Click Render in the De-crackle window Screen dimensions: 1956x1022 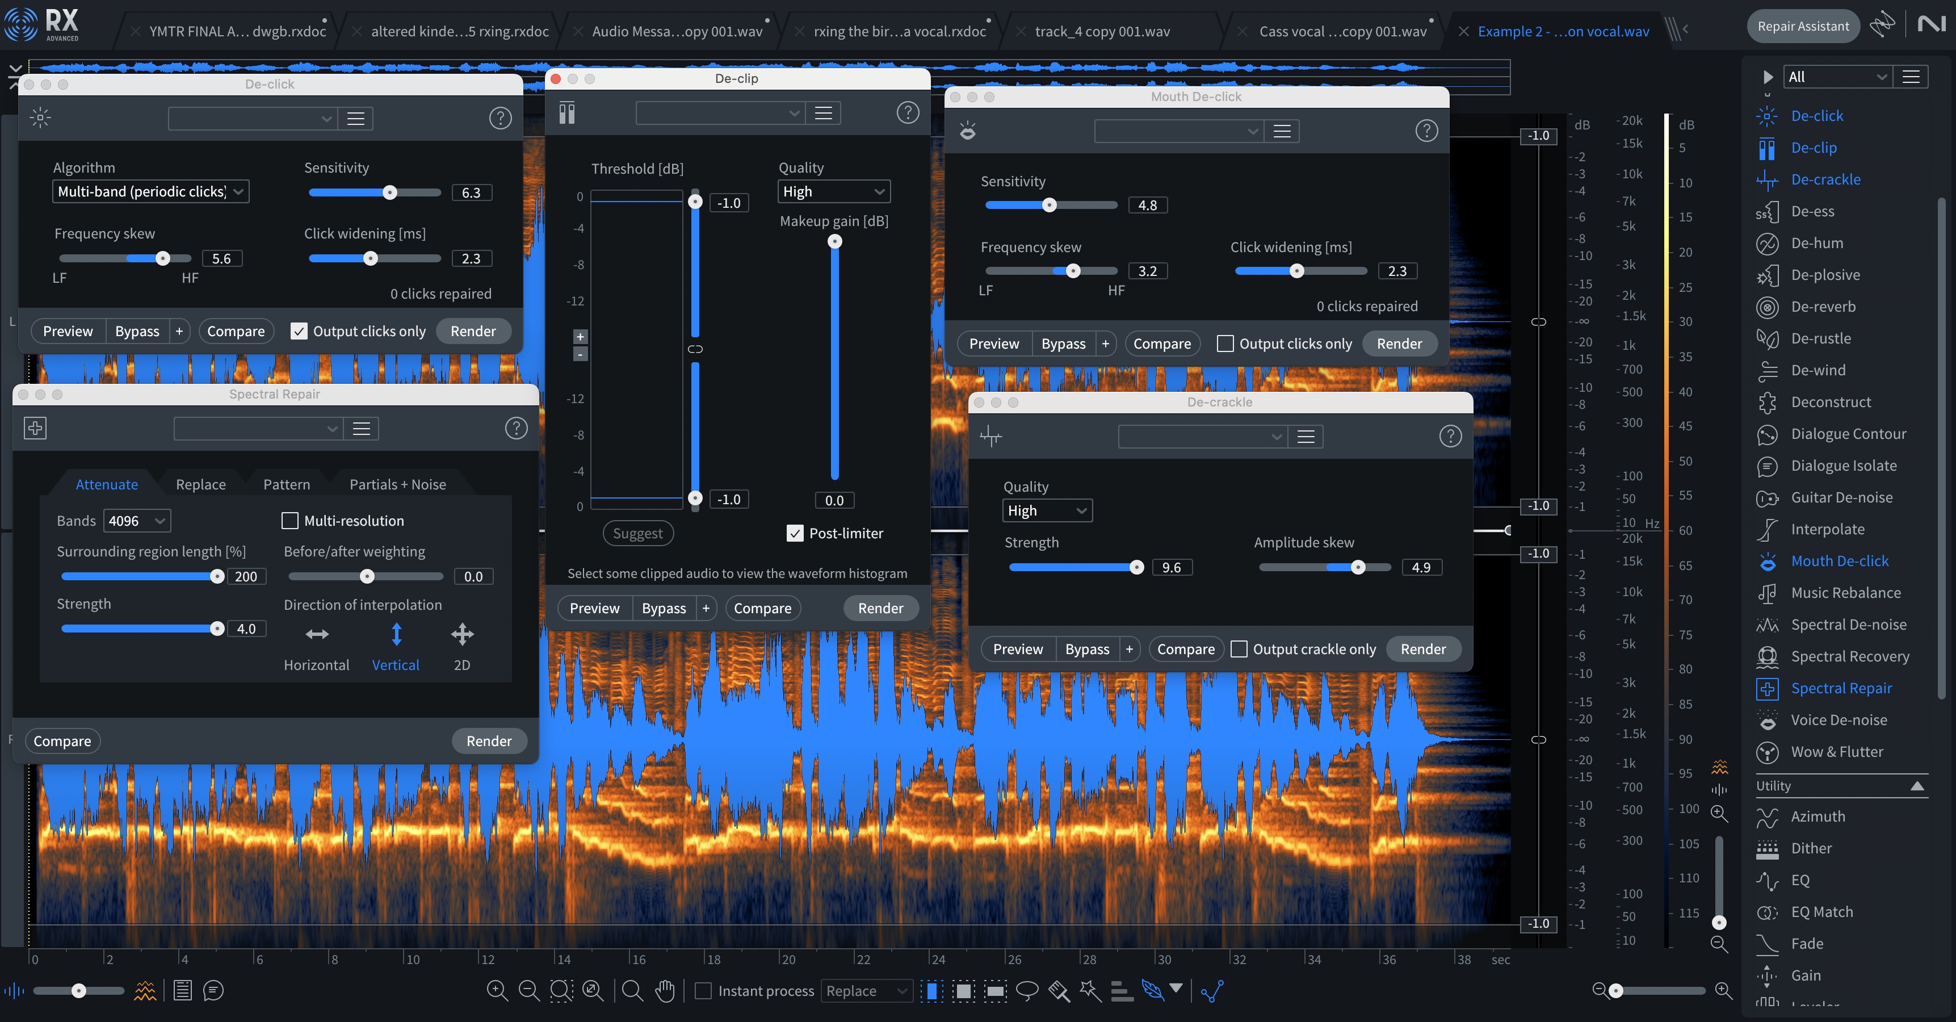[x=1423, y=649]
